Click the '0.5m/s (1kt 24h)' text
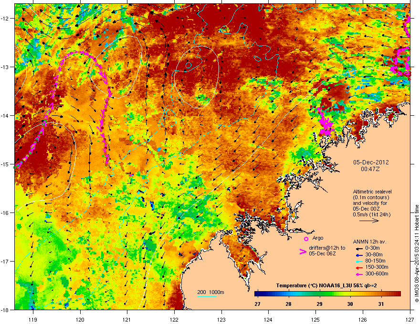Viewport: 420px width, 324px height. [371, 214]
